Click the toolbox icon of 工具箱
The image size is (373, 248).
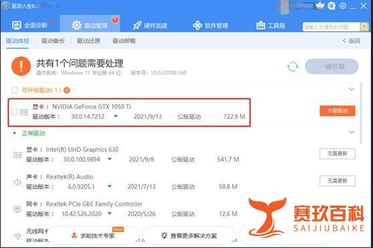261,25
